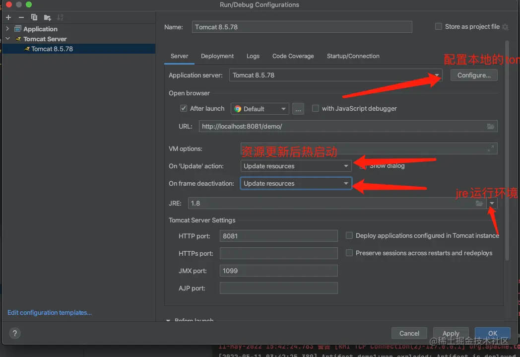Uncheck the After launch checkbox
520x357 pixels.
tap(184, 108)
